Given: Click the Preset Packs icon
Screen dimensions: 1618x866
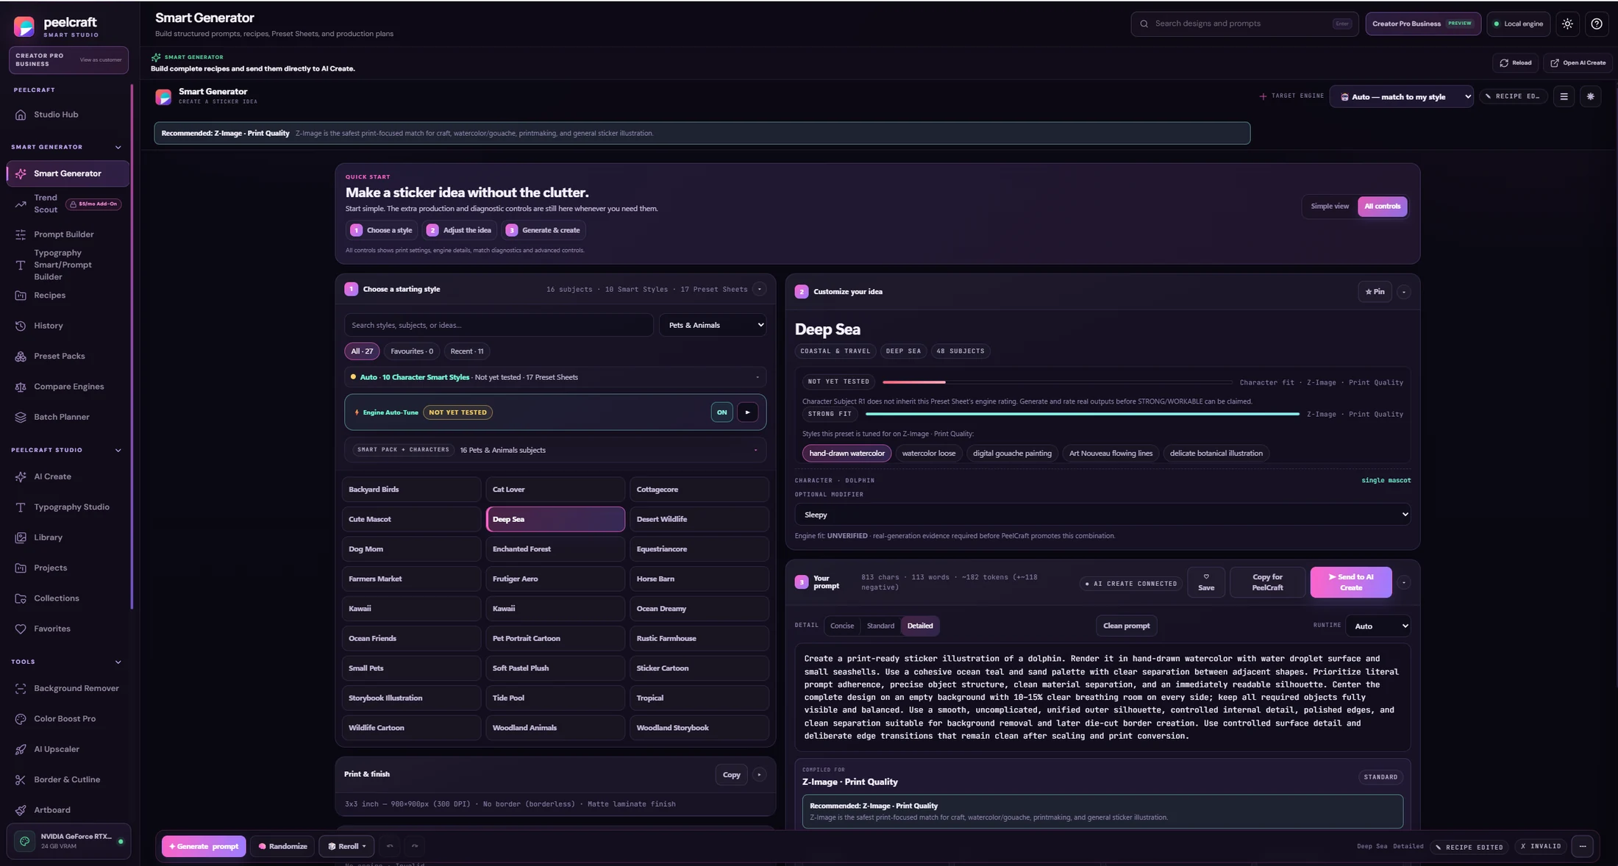Looking at the screenshot, I should click(21, 357).
